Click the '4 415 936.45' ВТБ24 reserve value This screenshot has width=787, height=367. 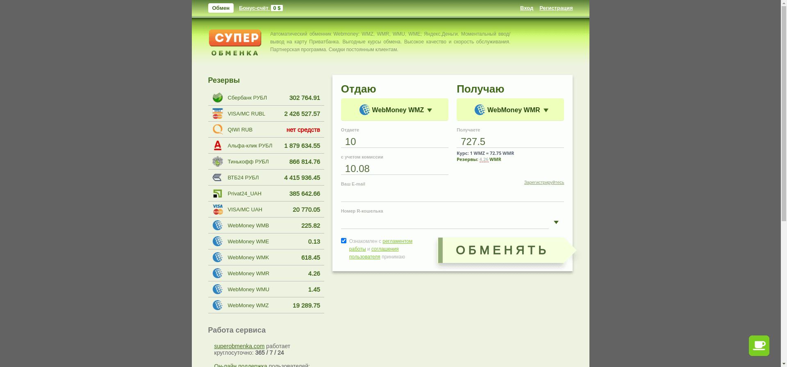302,178
